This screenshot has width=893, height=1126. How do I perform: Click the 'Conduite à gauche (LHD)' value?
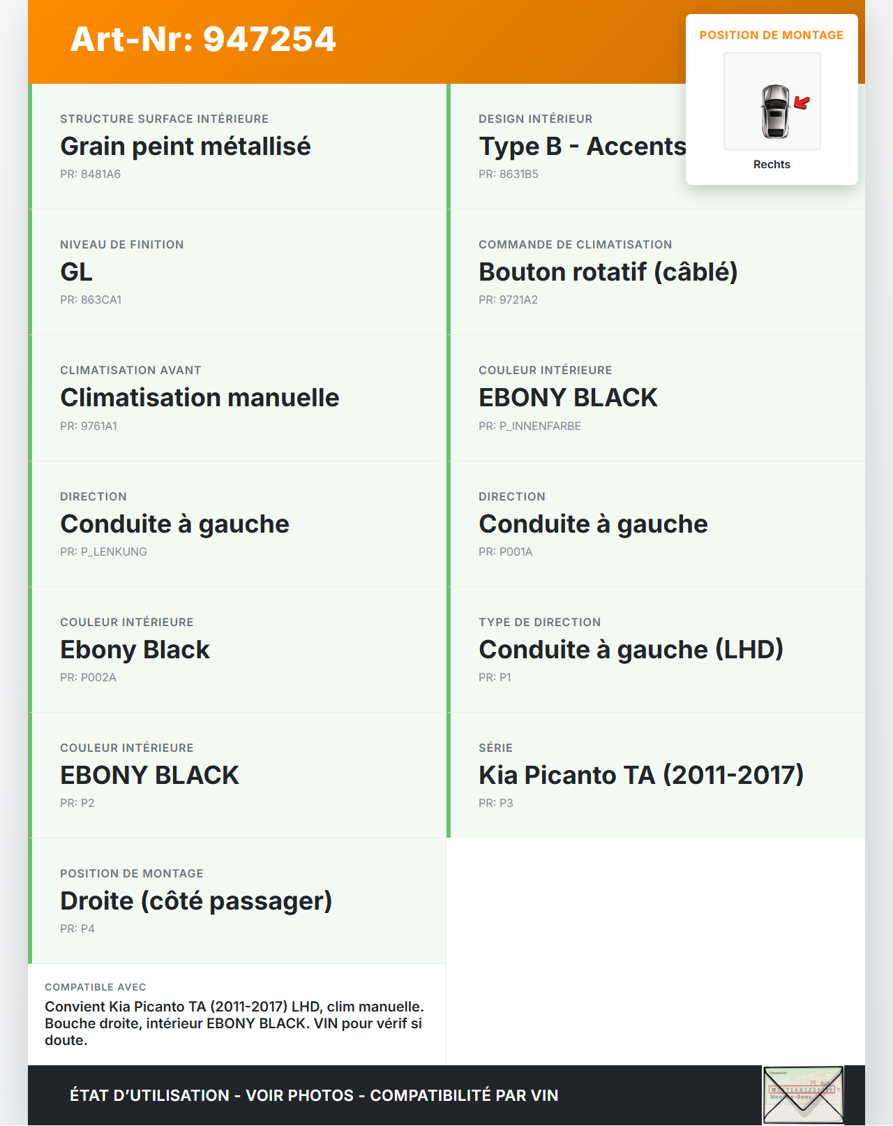point(631,650)
